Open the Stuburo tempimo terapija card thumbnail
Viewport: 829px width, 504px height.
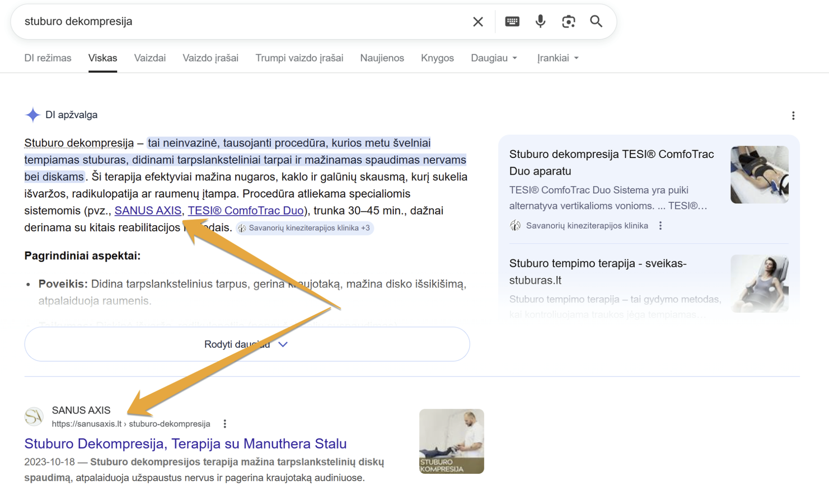[x=760, y=283]
